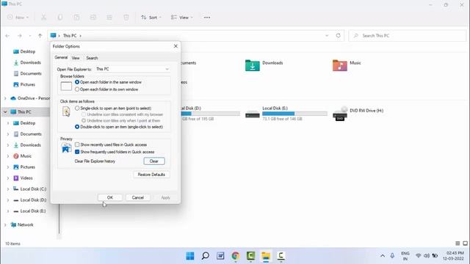Expand address bar history dropdown
Screen dimensions: 470x264
click(x=327, y=36)
